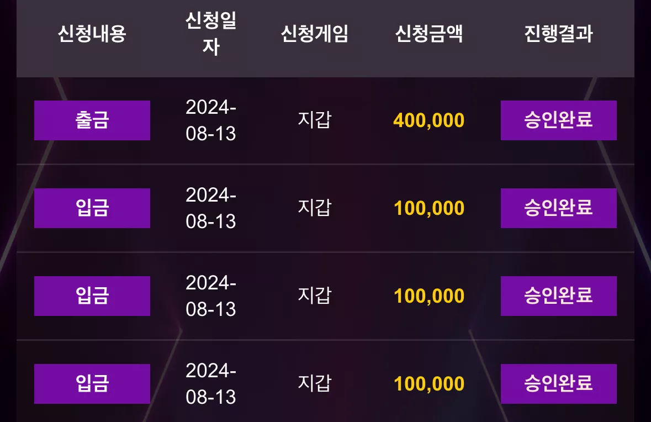Viewport: 651px width, 422px height.
Task: Select the 400,000 amount value
Action: 429,120
